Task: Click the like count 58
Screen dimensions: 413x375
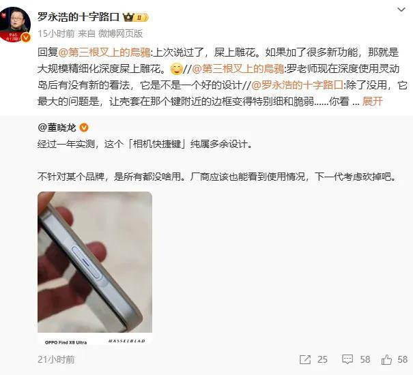Action: [402, 359]
